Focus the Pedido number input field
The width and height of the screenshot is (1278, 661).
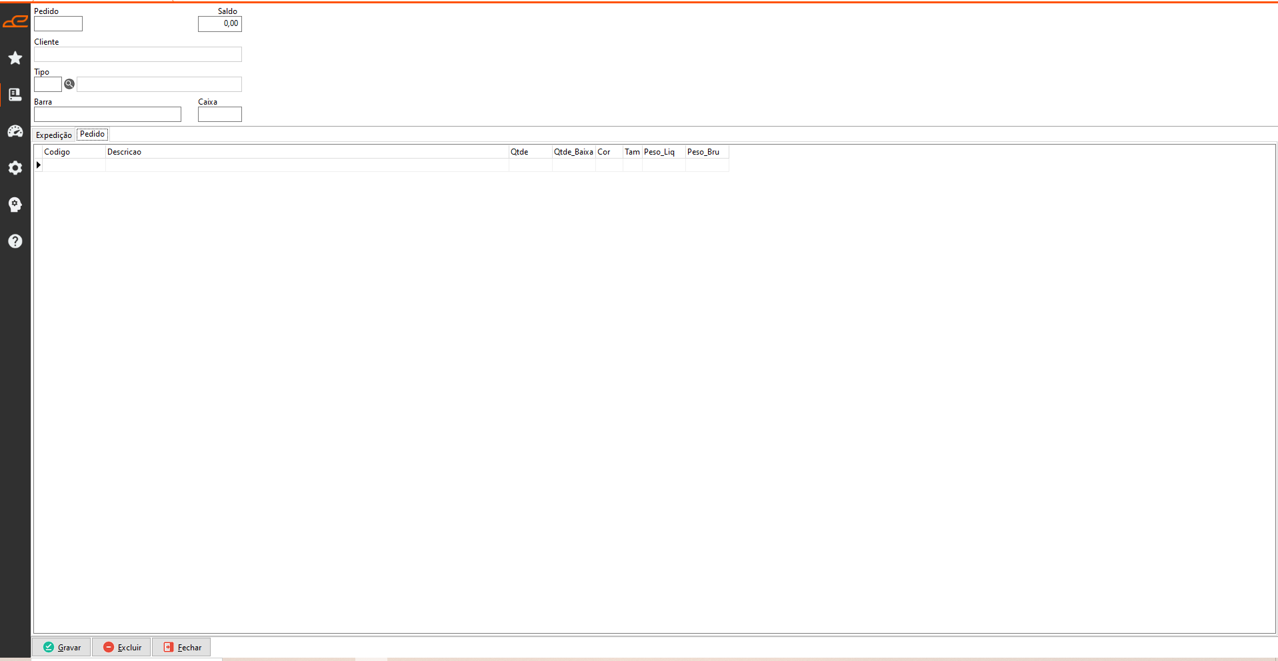pyautogui.click(x=58, y=24)
